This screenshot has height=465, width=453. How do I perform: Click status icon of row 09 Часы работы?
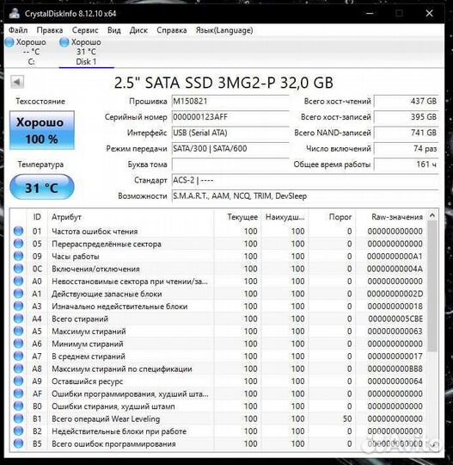[x=18, y=257]
